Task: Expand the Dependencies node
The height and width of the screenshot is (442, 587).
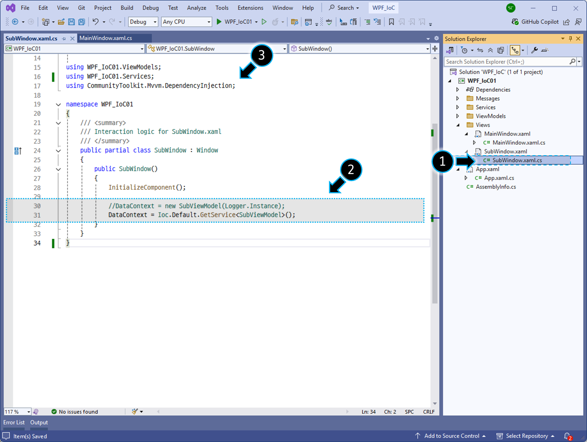Action: coord(458,90)
